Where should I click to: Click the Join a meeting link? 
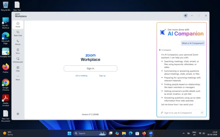point(81,76)
